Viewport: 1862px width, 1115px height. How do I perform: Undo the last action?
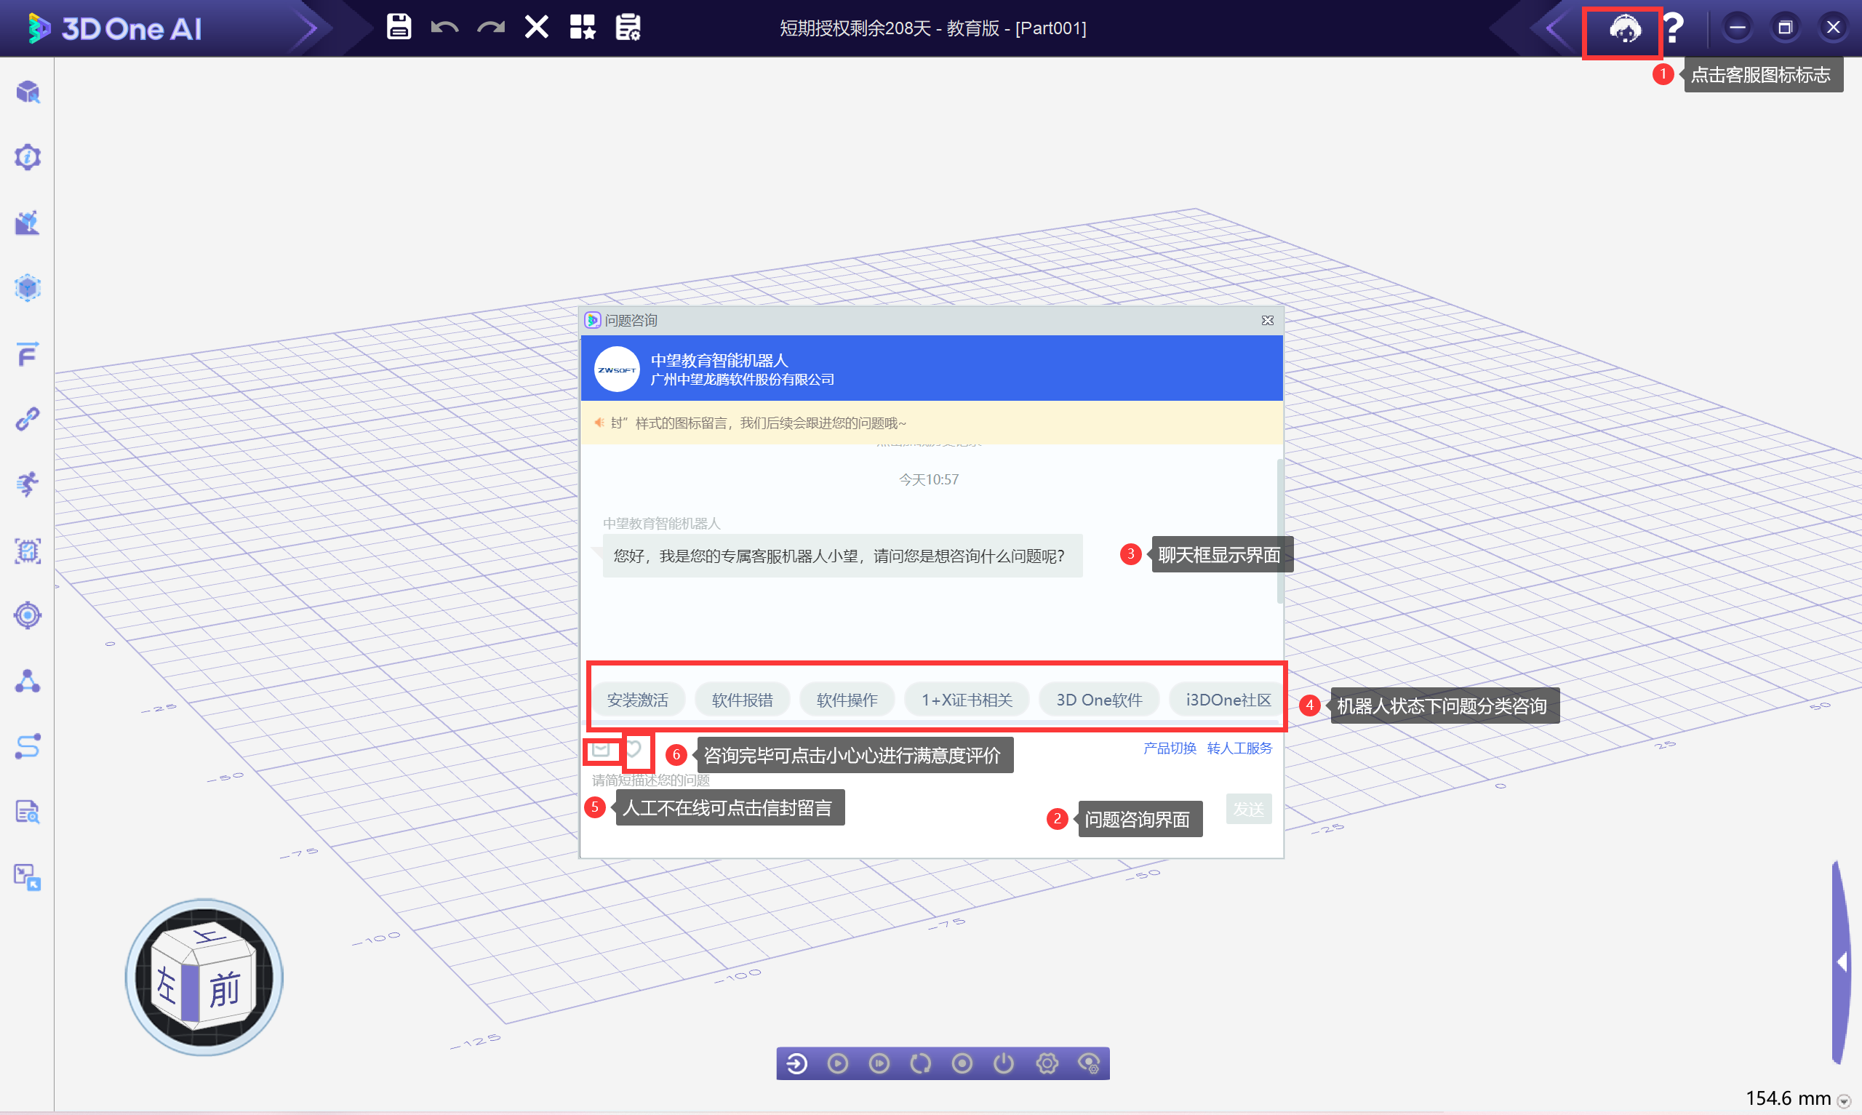(x=444, y=28)
